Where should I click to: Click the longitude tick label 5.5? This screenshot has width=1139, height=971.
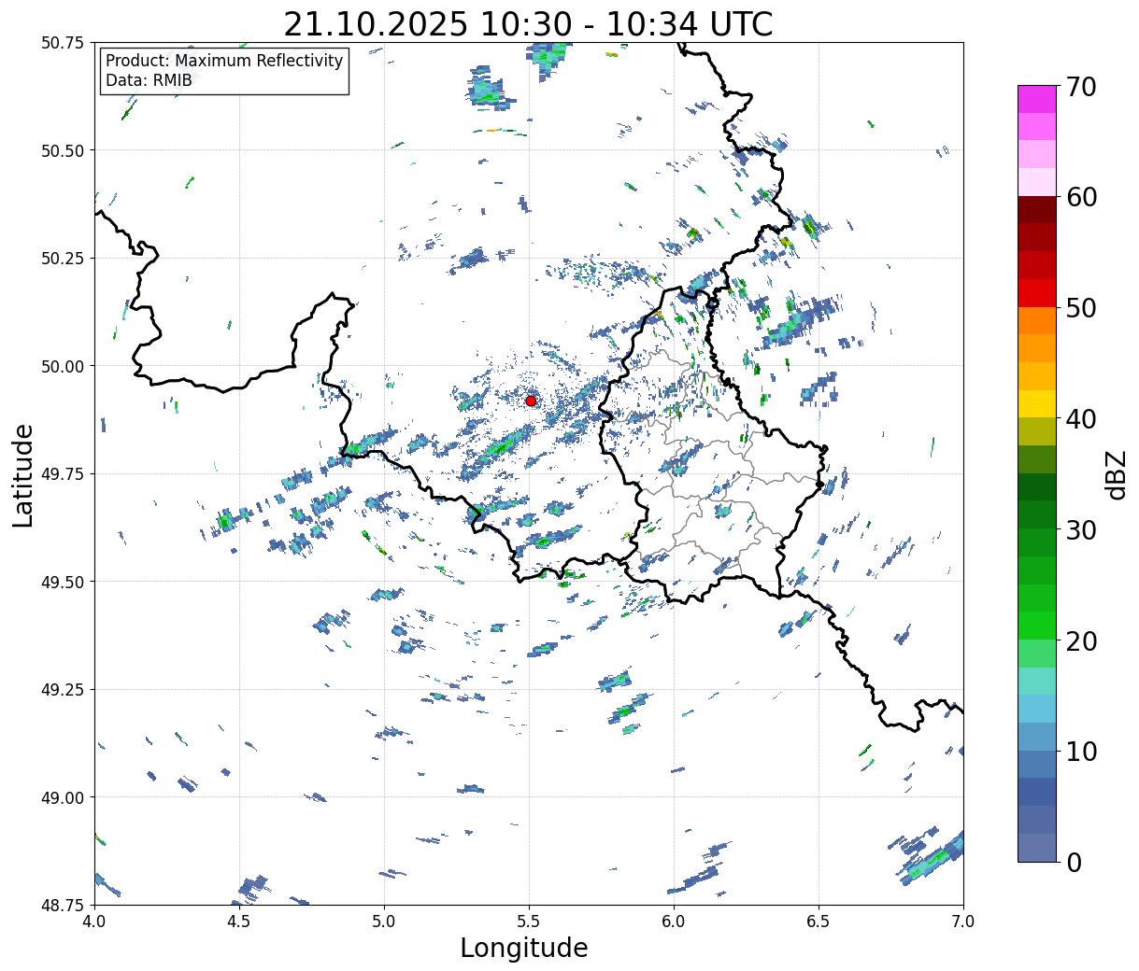(x=529, y=922)
